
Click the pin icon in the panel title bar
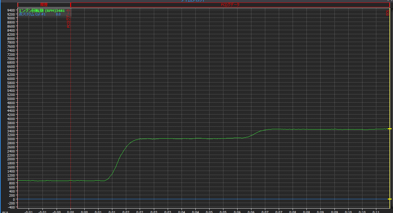coord(391,1)
